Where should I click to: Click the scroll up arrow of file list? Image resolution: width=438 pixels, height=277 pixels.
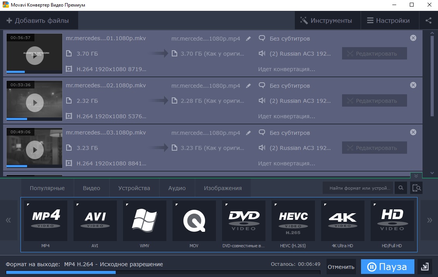(x=432, y=33)
